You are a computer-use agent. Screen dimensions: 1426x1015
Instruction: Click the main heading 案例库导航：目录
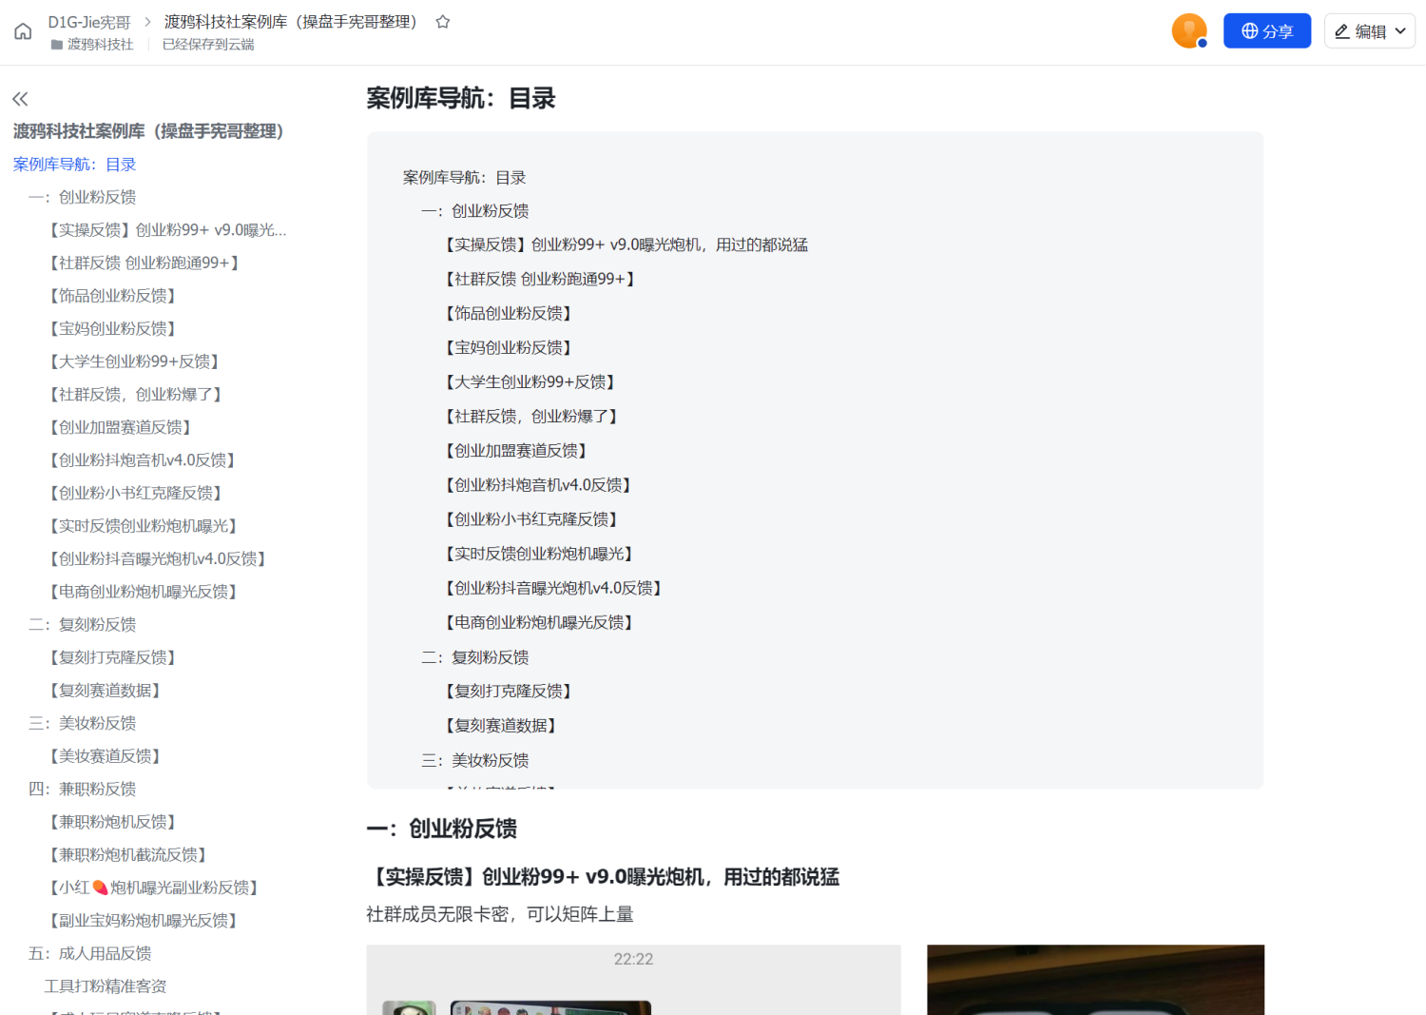coord(460,98)
